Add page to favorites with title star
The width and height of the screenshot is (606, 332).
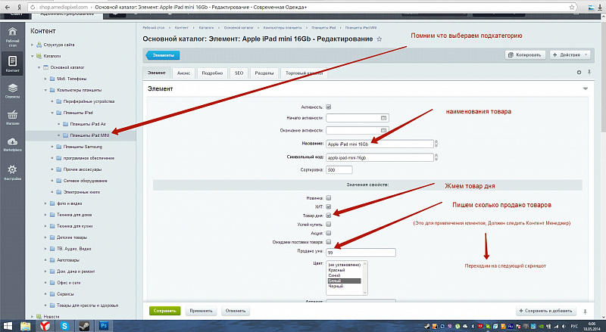coord(380,39)
